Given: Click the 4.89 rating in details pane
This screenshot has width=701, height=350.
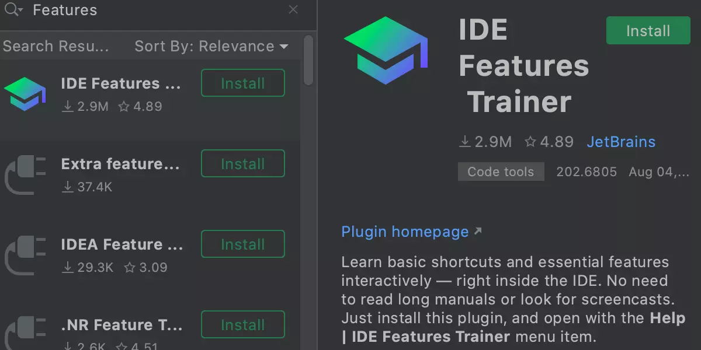Looking at the screenshot, I should point(549,142).
